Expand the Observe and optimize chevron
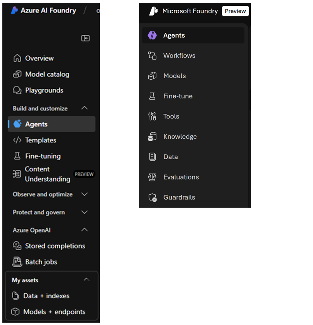 (85, 194)
